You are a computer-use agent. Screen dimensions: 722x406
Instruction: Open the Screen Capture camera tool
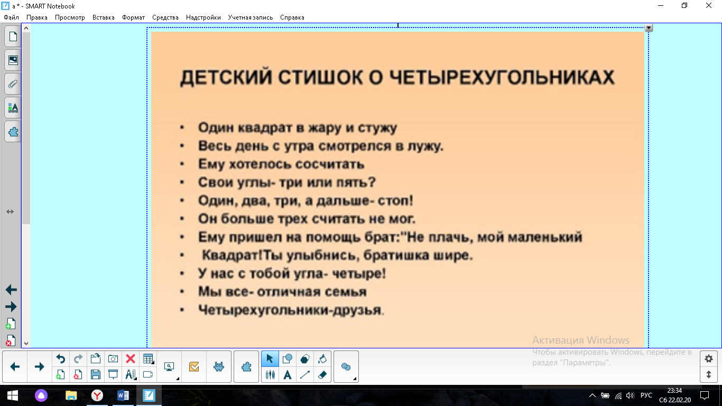click(x=113, y=359)
